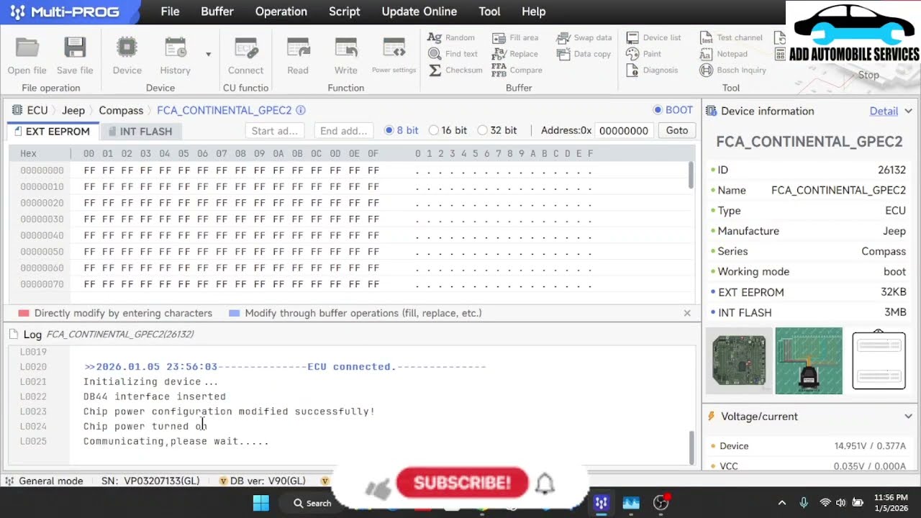Launch the Compare buffer tool

point(517,71)
